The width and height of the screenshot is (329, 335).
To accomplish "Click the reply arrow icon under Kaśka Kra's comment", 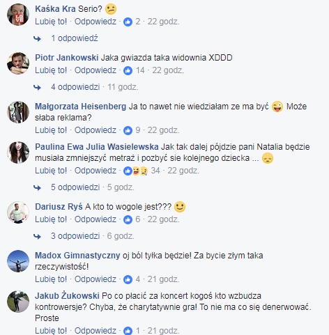I will pyautogui.click(x=37, y=38).
